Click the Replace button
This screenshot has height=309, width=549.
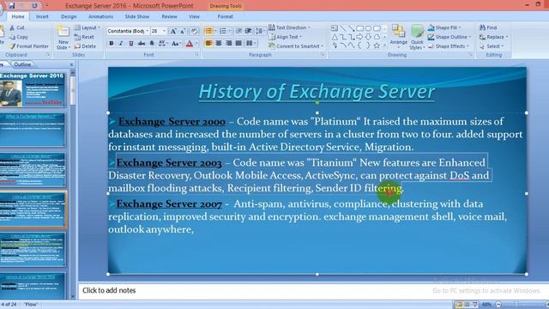click(x=494, y=37)
